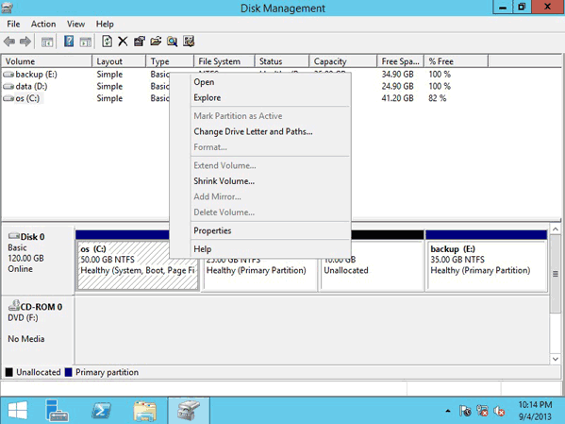This screenshot has height=424, width=565.
Task: Click the Back arrow in the toolbar
Action: (x=9, y=42)
